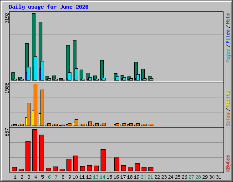
Task: Click day label 31 on the axis
Action: [218, 177]
